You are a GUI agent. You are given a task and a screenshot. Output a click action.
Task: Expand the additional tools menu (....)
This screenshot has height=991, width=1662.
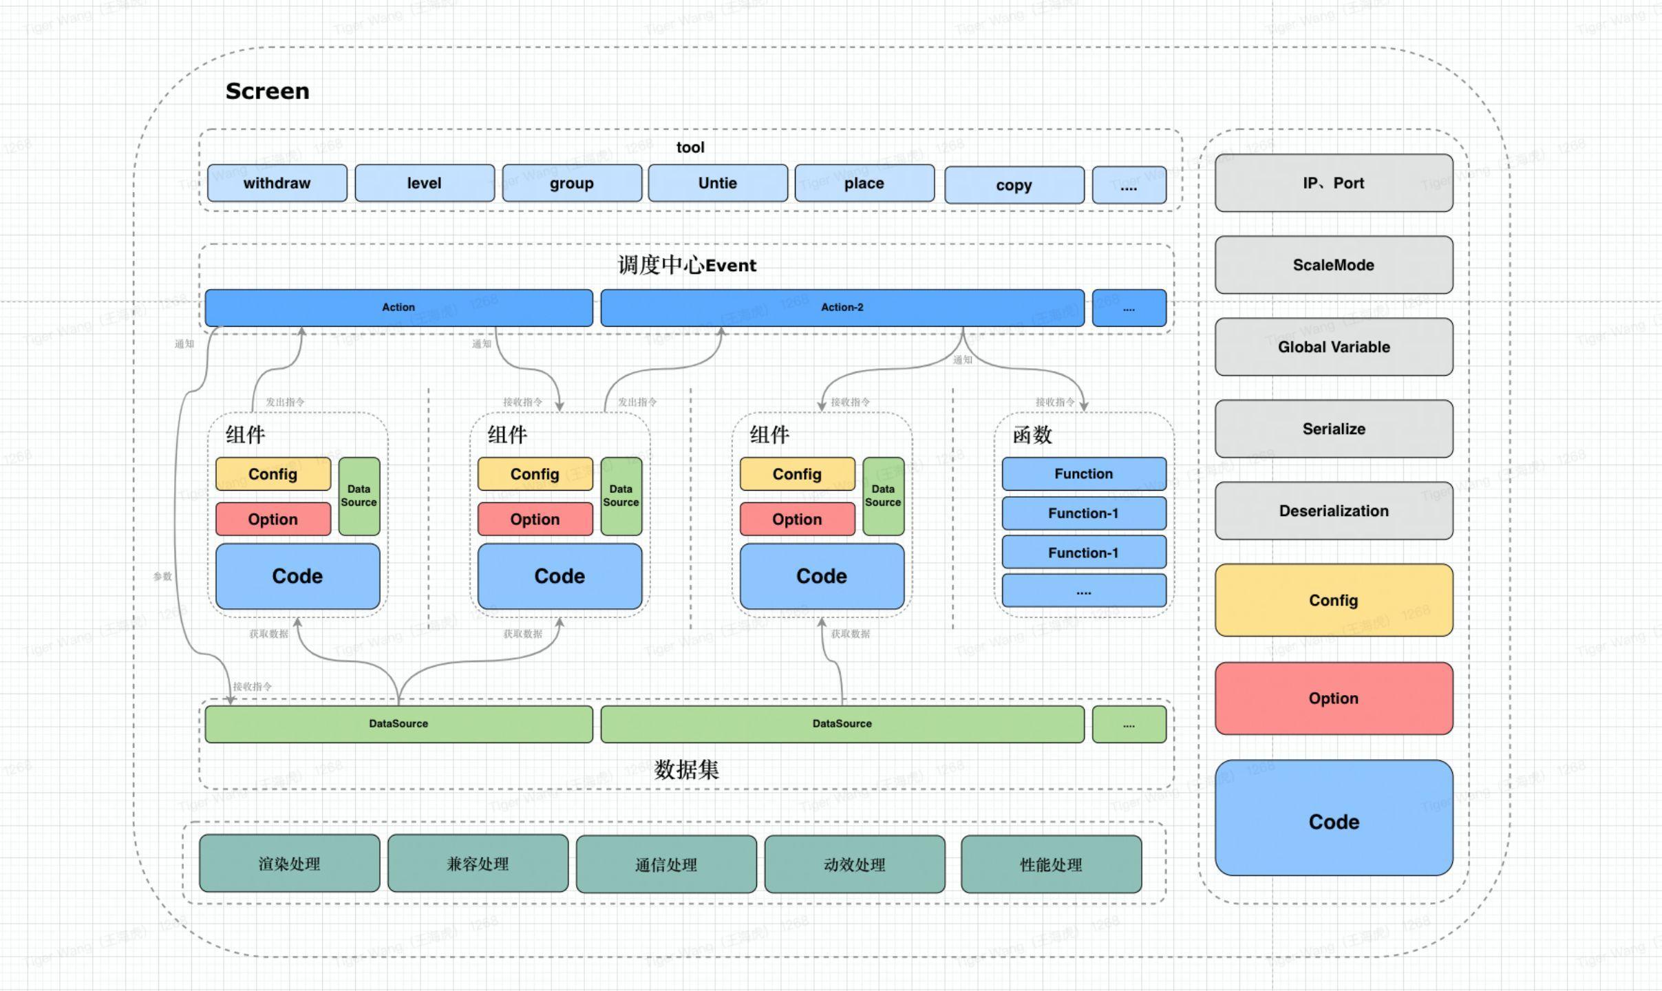point(1127,183)
